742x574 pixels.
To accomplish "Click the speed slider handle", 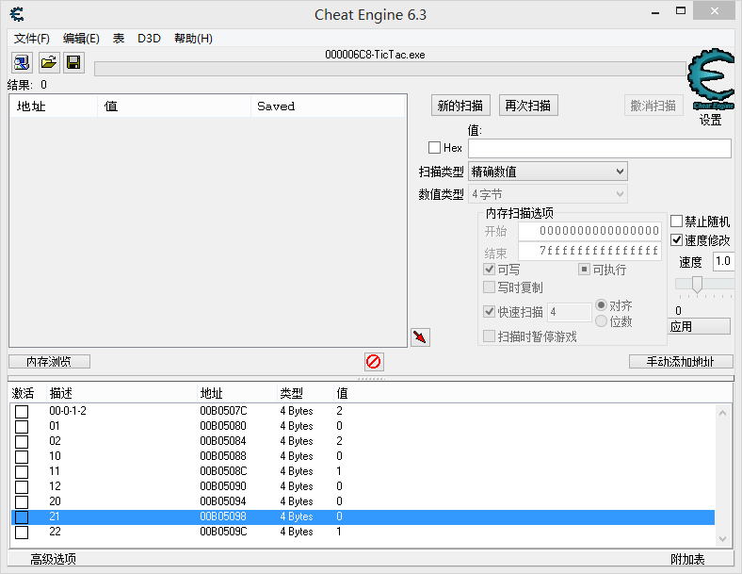I will click(697, 284).
